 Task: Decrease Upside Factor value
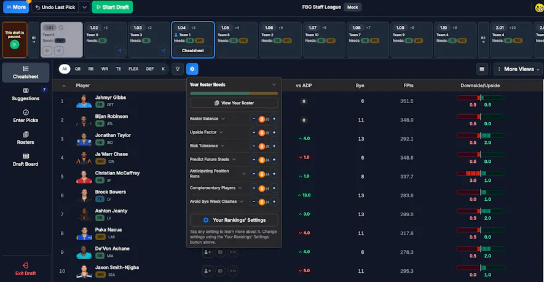254,133
